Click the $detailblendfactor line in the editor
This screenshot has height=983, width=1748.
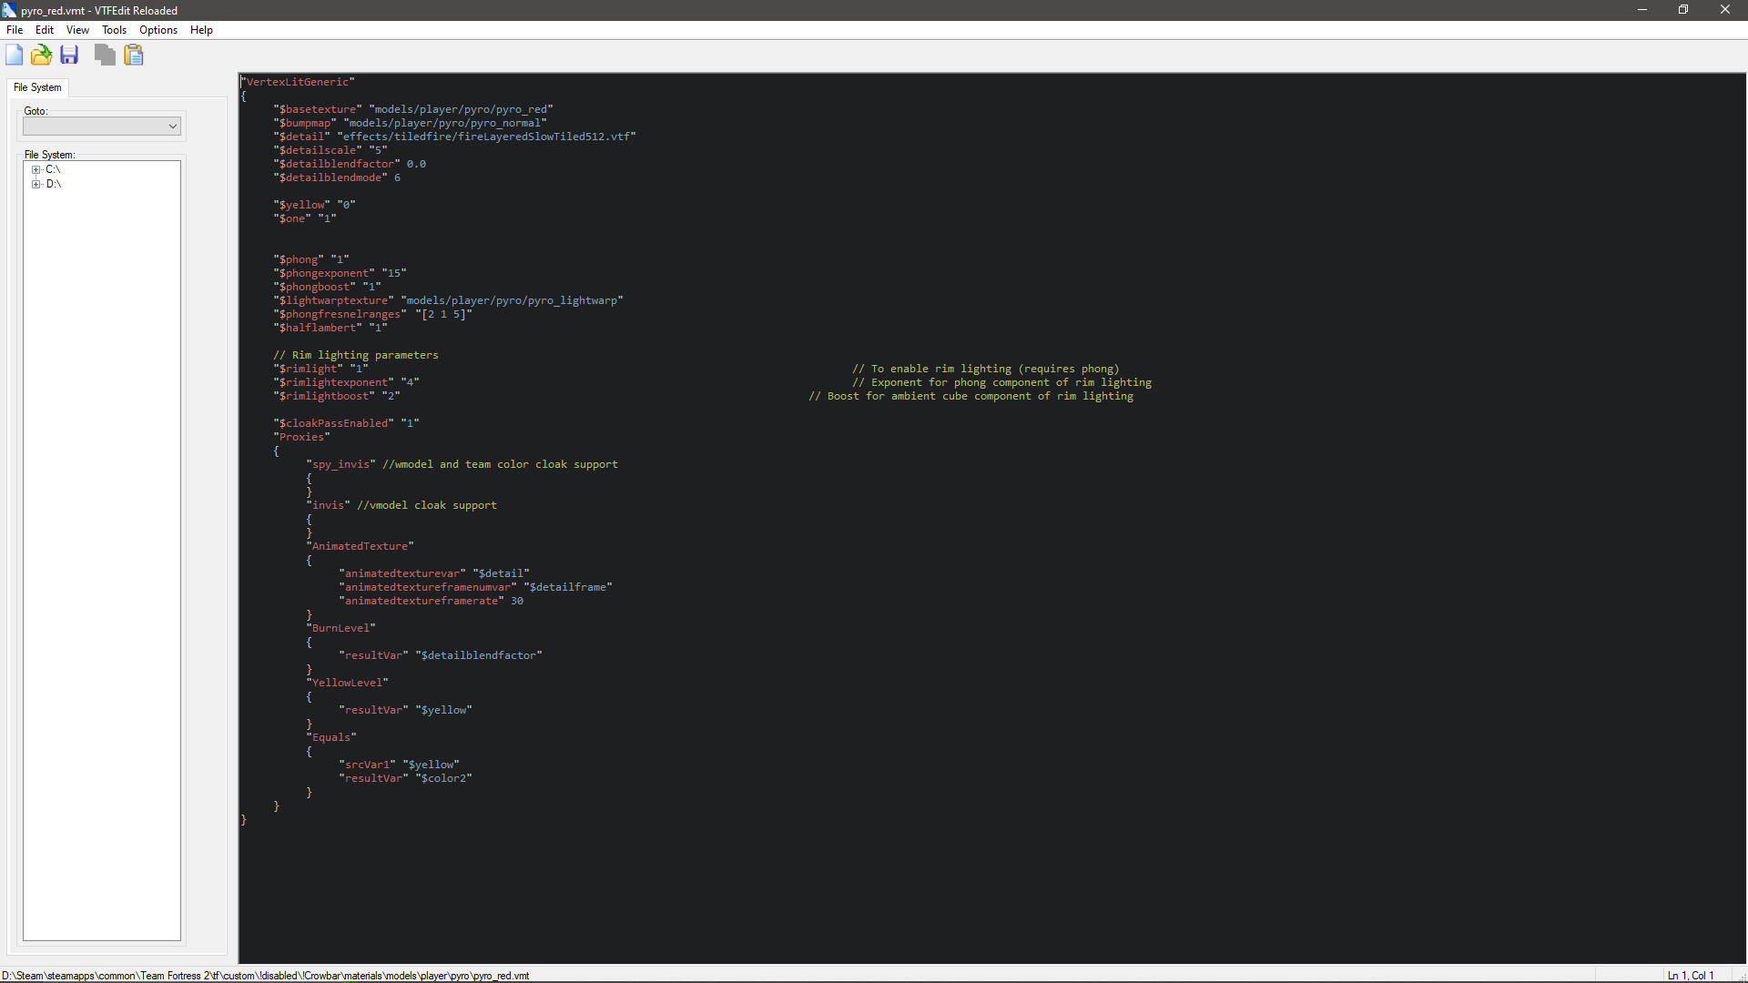[349, 164]
